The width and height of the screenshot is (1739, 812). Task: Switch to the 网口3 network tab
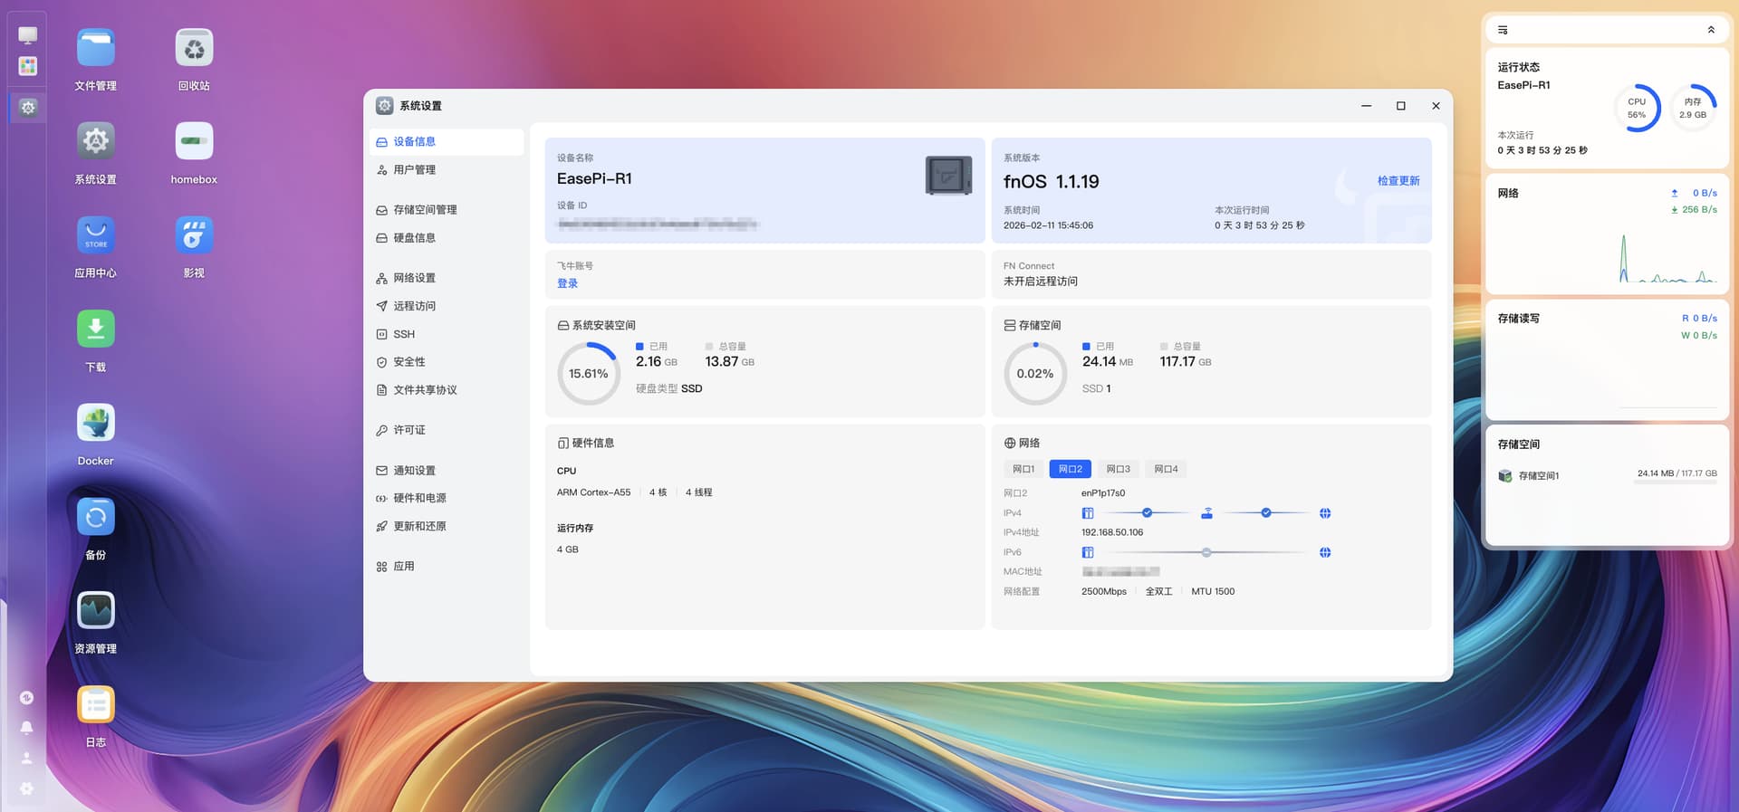click(x=1118, y=469)
